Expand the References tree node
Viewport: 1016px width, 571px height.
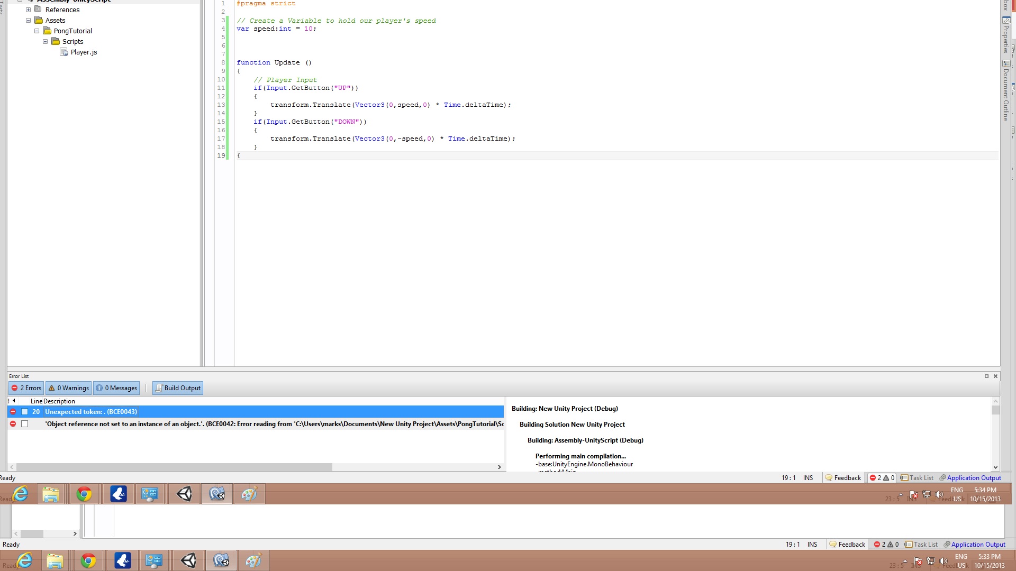[28, 10]
